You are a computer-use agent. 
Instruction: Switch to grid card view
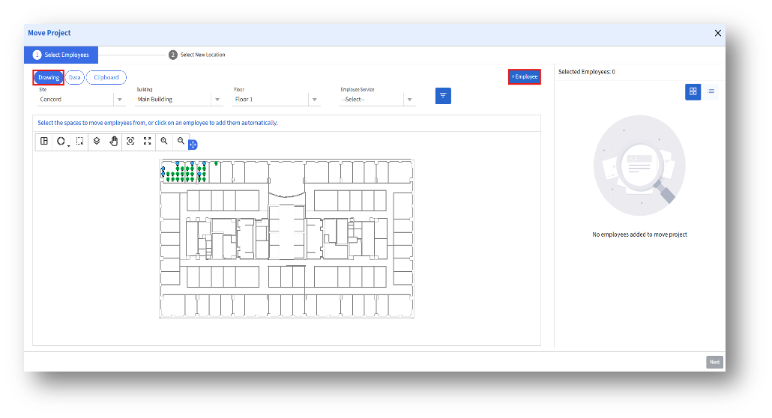(x=693, y=91)
